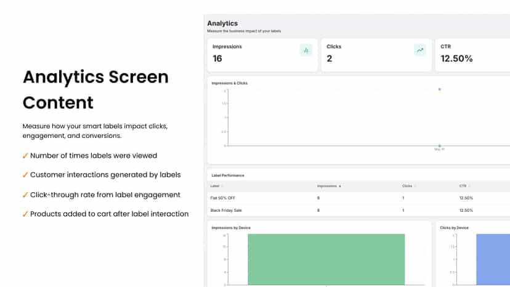Viewport: 510px width, 287px height.
Task: Click the Clicks by Device chart title
Action: click(454, 228)
